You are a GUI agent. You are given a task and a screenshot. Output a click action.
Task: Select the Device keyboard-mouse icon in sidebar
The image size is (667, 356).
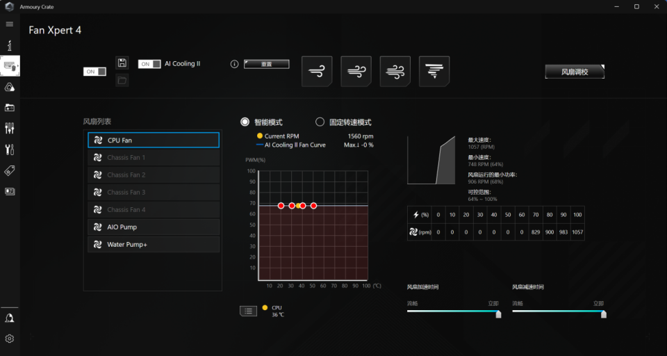click(9, 66)
